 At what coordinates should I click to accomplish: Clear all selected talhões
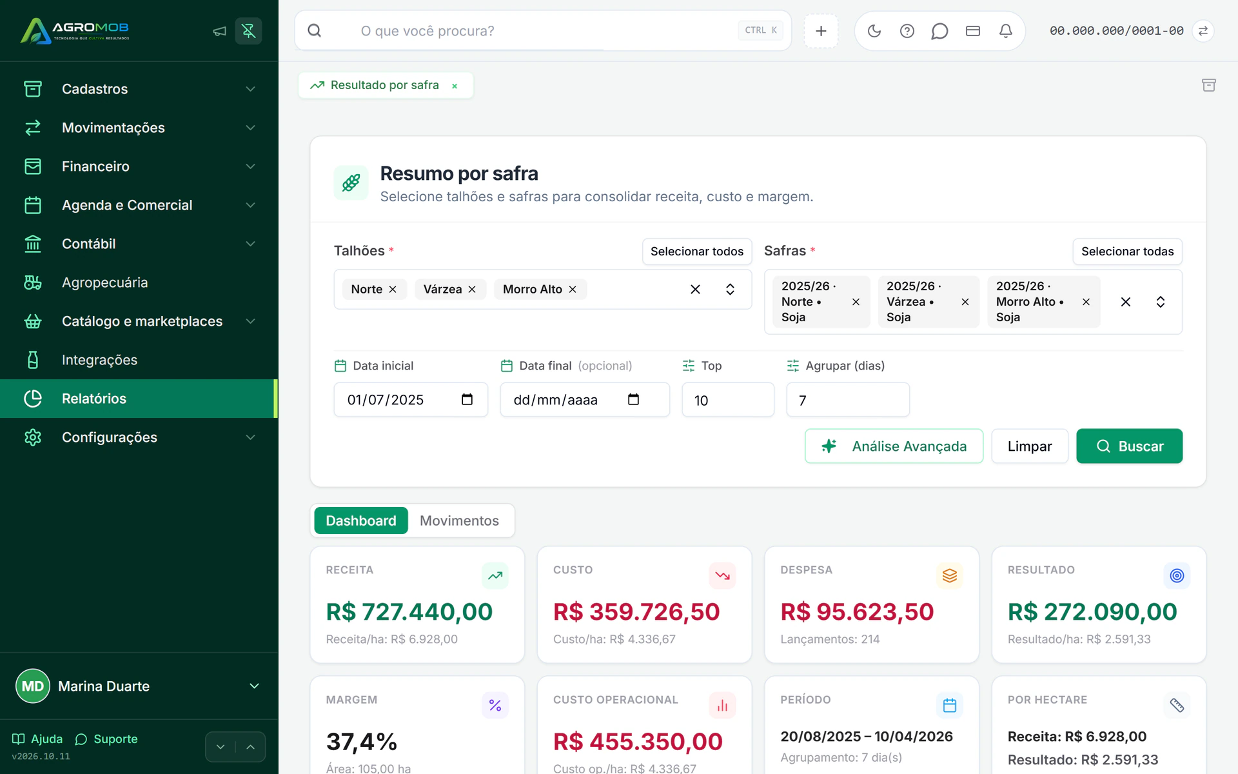[695, 289]
